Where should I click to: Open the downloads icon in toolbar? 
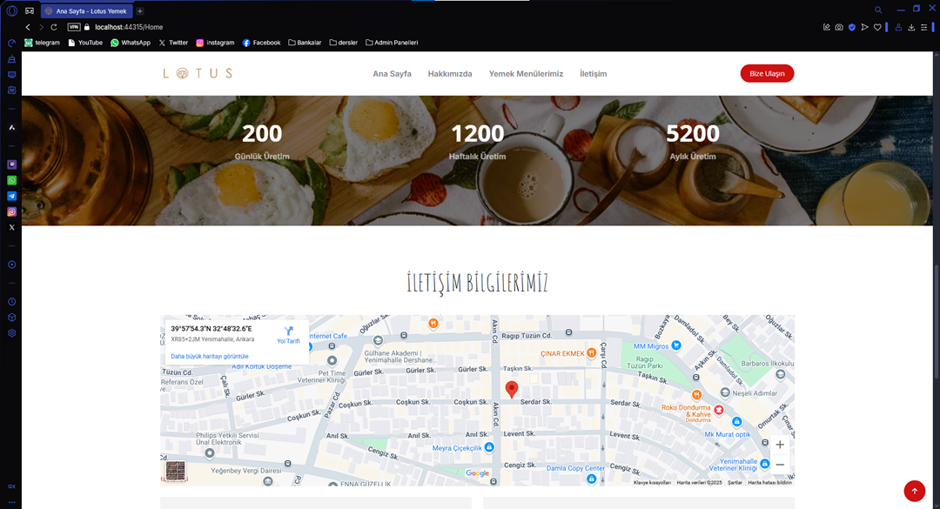pos(910,27)
